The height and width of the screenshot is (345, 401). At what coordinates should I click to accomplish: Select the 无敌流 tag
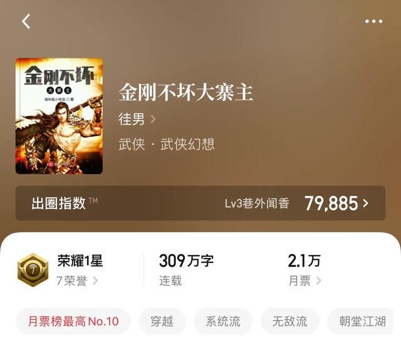click(289, 321)
